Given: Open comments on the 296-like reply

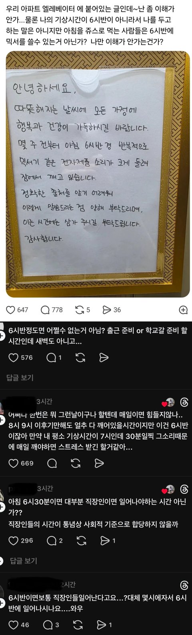Looking at the screenshot, I should (52, 541).
